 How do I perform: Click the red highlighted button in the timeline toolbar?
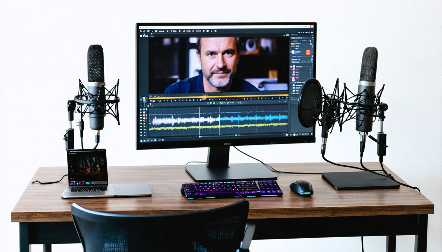[x=204, y=99]
